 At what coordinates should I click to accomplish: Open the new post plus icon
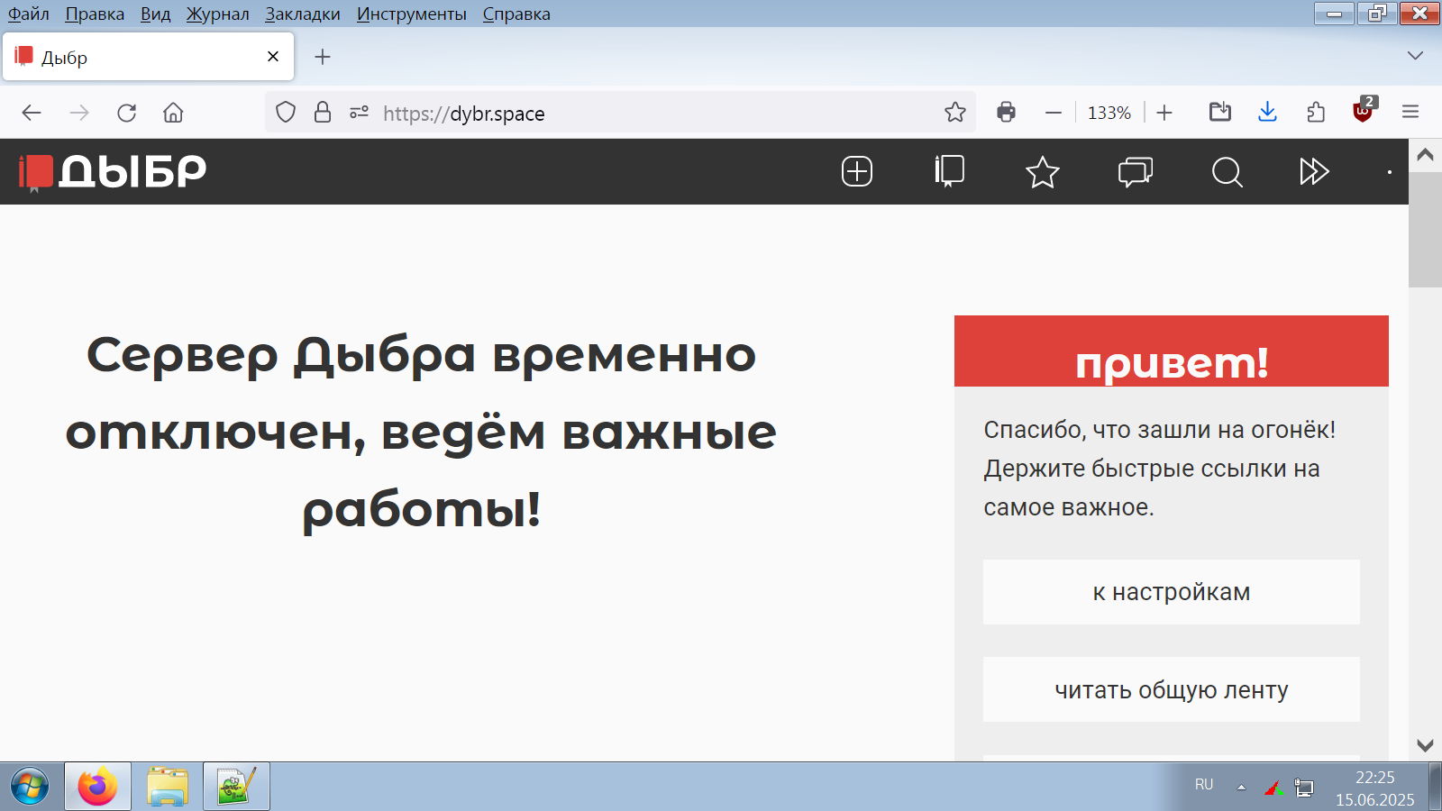(857, 171)
